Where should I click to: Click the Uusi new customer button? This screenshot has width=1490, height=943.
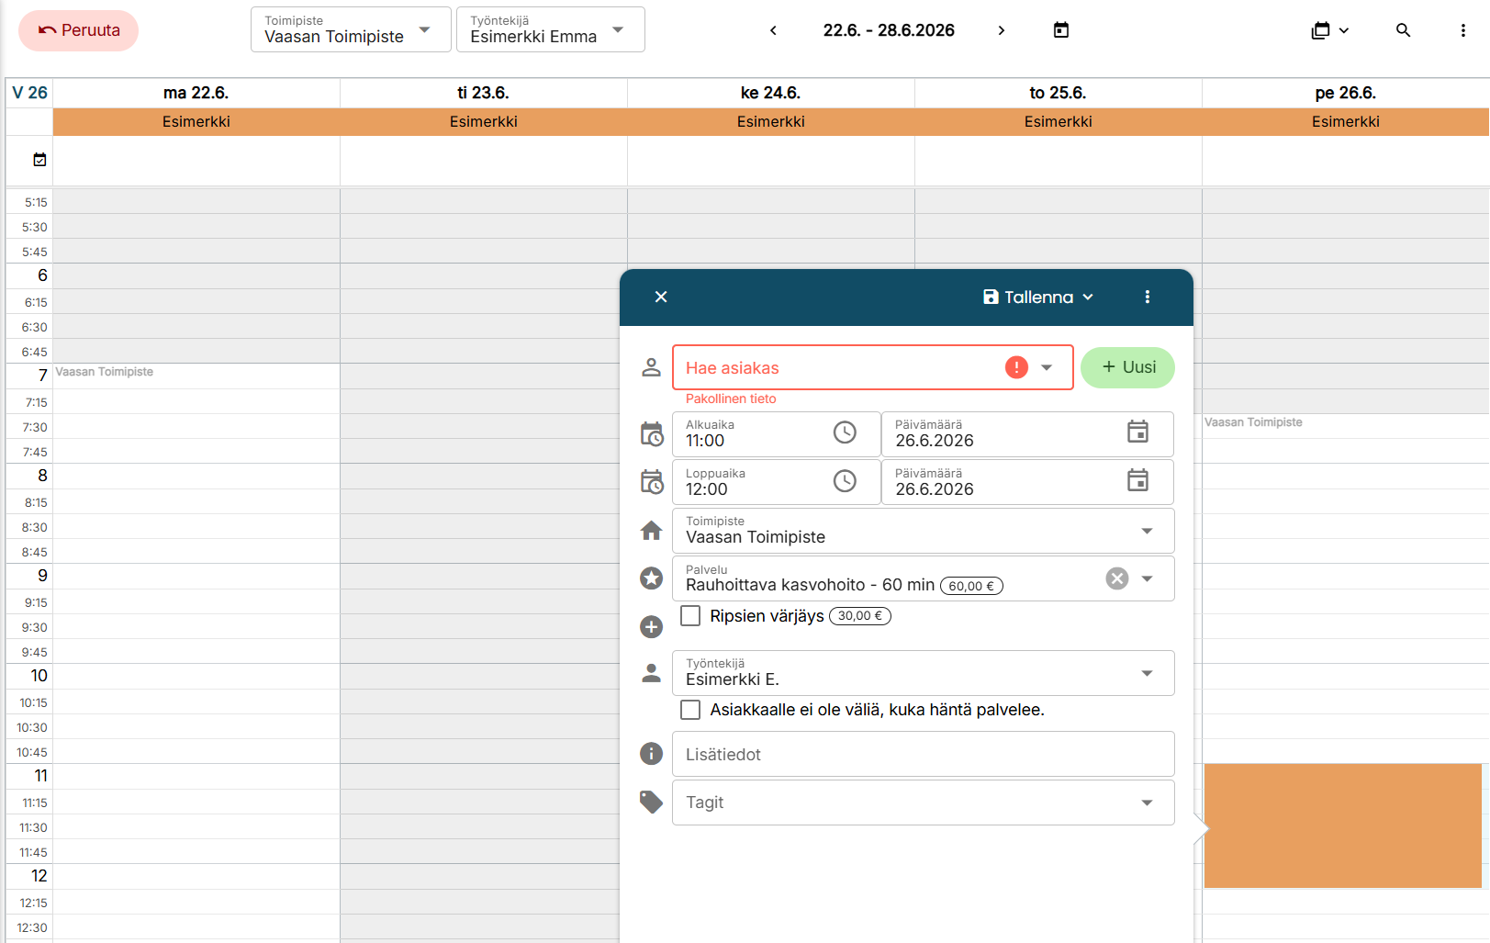(1127, 367)
